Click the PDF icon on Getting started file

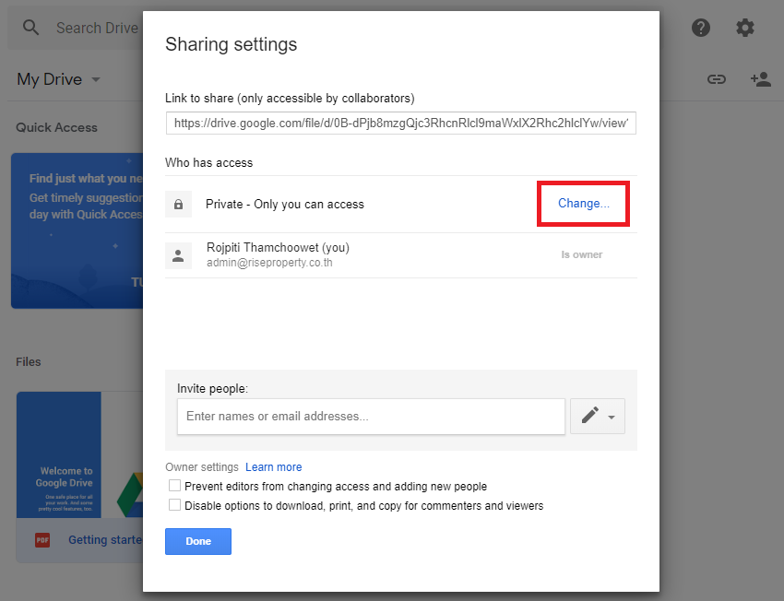click(42, 540)
